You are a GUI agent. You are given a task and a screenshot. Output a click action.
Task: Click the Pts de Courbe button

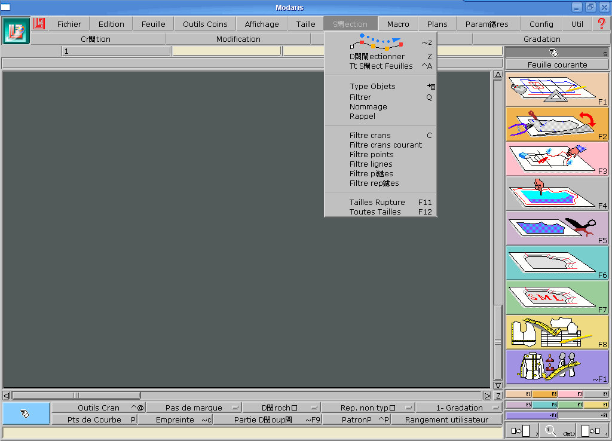(x=94, y=419)
